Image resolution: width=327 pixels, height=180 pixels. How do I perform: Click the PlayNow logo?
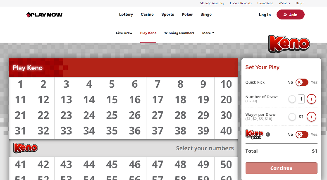pos(44,14)
